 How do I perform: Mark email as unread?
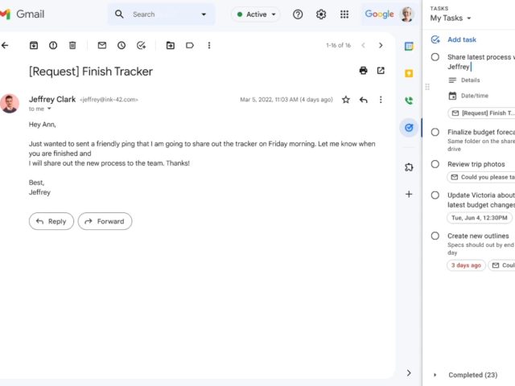[x=102, y=45]
